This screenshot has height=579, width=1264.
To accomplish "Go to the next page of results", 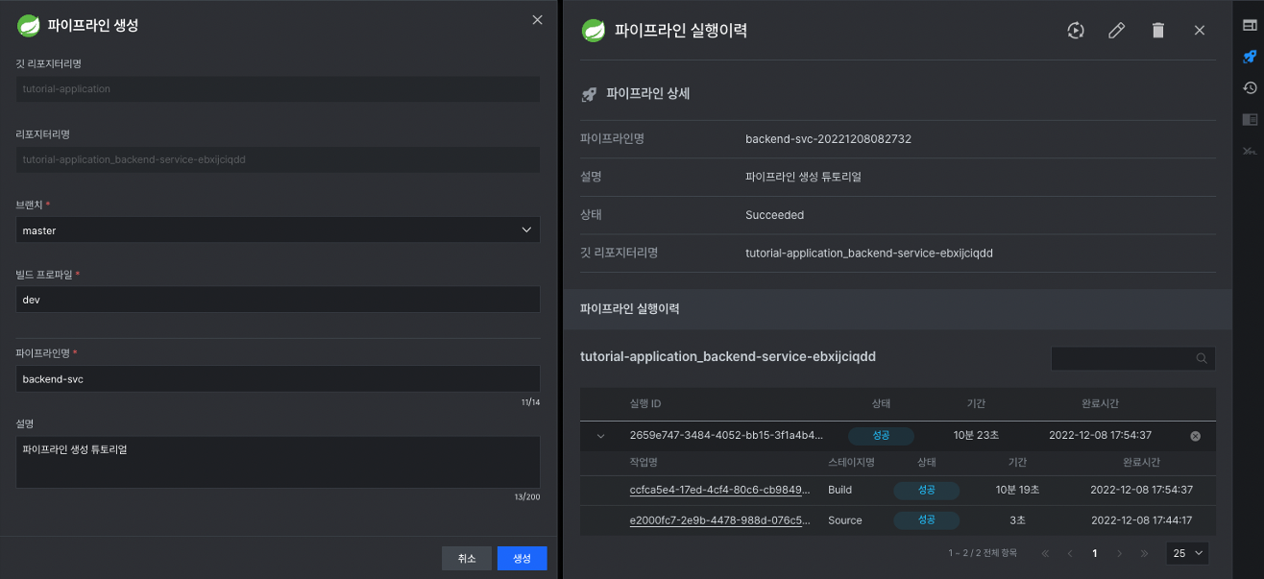I will pyautogui.click(x=1119, y=553).
